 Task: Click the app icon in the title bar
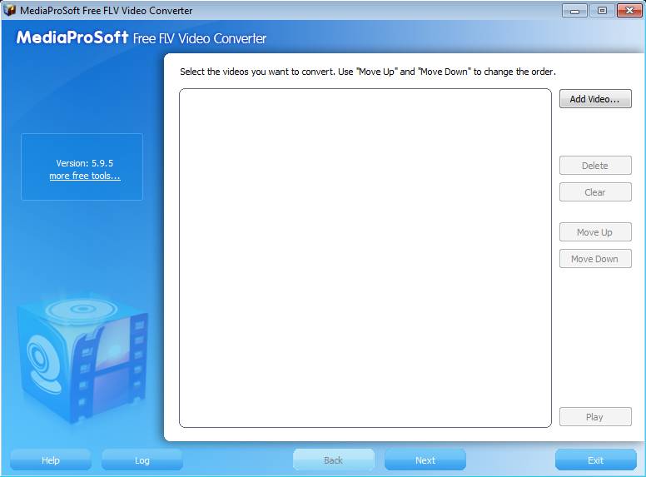click(9, 10)
